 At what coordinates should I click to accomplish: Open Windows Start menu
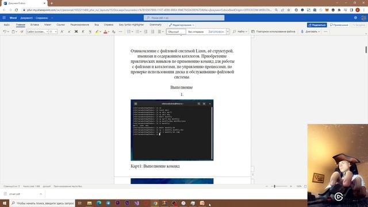5,203
